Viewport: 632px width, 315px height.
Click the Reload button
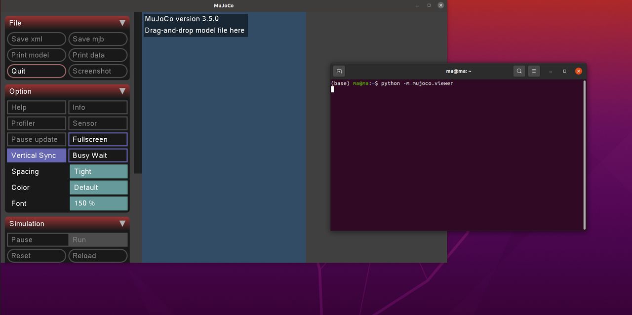tap(98, 256)
